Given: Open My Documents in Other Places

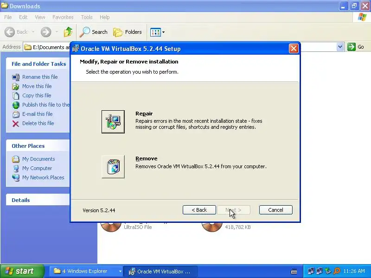Looking at the screenshot, I should coord(38,159).
